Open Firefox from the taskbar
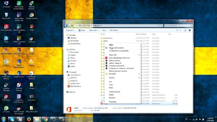217x122 pixels. tap(29, 119)
